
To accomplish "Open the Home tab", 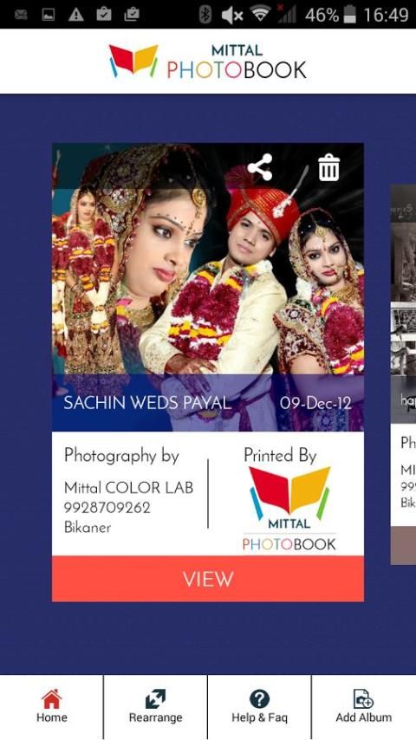I will point(51,706).
